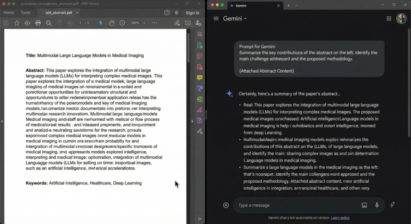The width and height of the screenshot is (411, 224).
Task: Click the green compress sidebar icon
Action: click(x=200, y=99)
